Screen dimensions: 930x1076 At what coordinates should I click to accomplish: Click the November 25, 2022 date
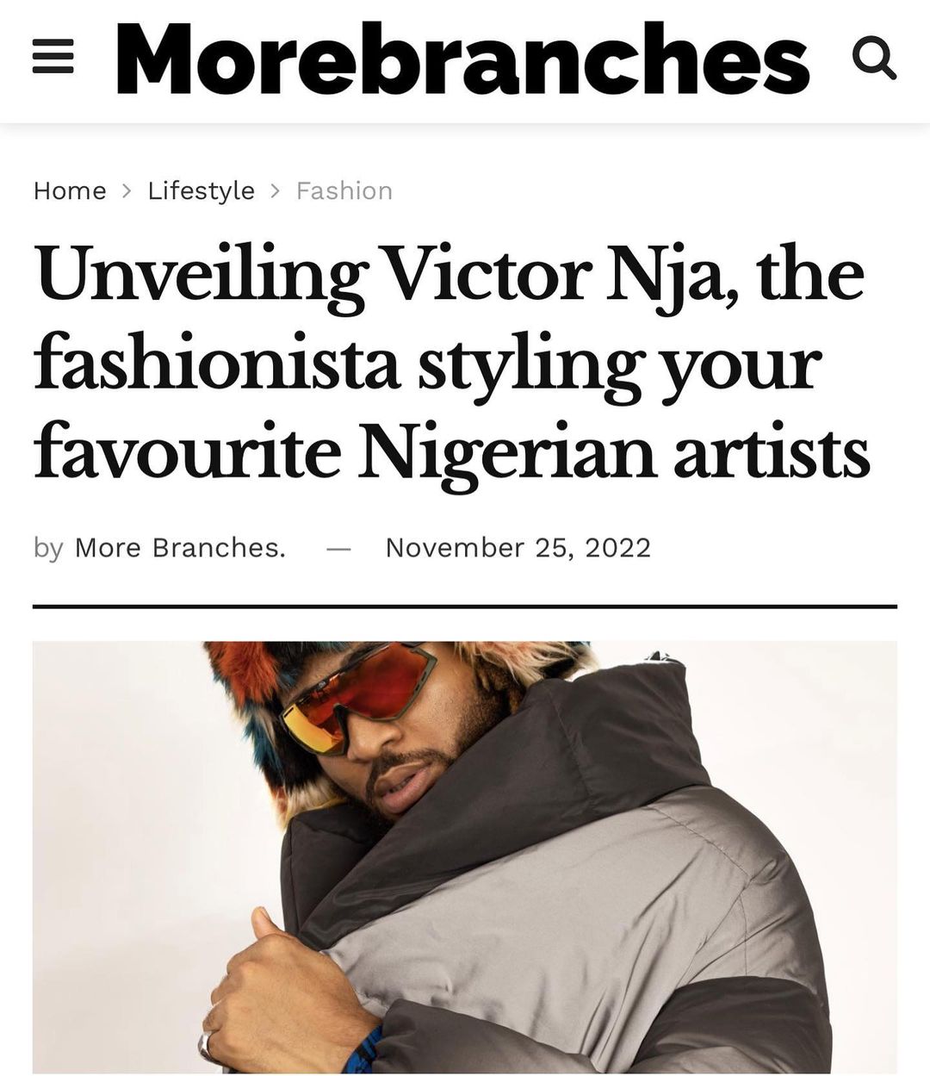coord(518,547)
